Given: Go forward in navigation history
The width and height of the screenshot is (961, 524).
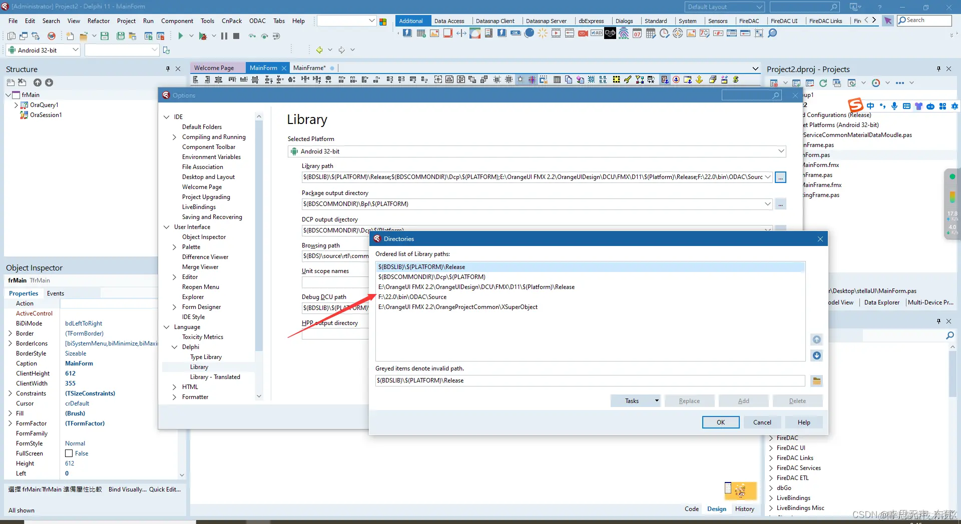Looking at the screenshot, I should (x=341, y=50).
